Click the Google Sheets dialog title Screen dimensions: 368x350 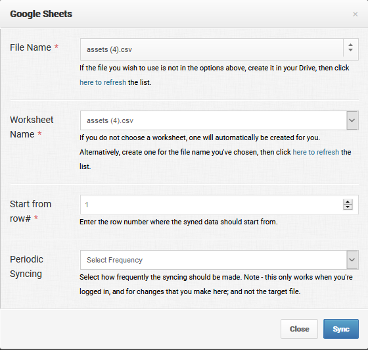click(41, 14)
